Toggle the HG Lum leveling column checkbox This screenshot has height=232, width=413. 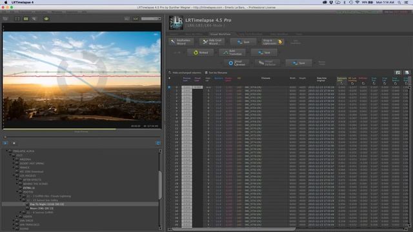tap(352, 84)
